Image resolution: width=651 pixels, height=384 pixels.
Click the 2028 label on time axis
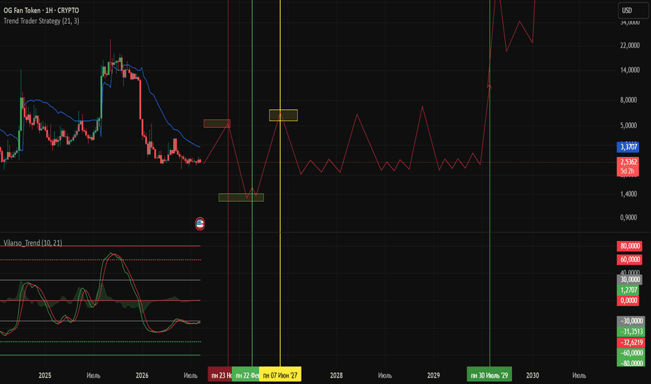tap(336, 376)
